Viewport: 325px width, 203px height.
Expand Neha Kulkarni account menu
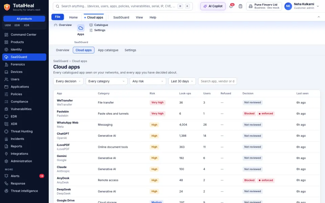point(302,6)
